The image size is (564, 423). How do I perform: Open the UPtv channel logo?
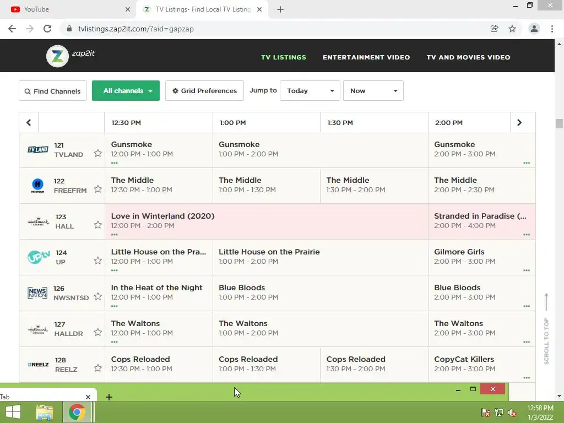point(39,257)
